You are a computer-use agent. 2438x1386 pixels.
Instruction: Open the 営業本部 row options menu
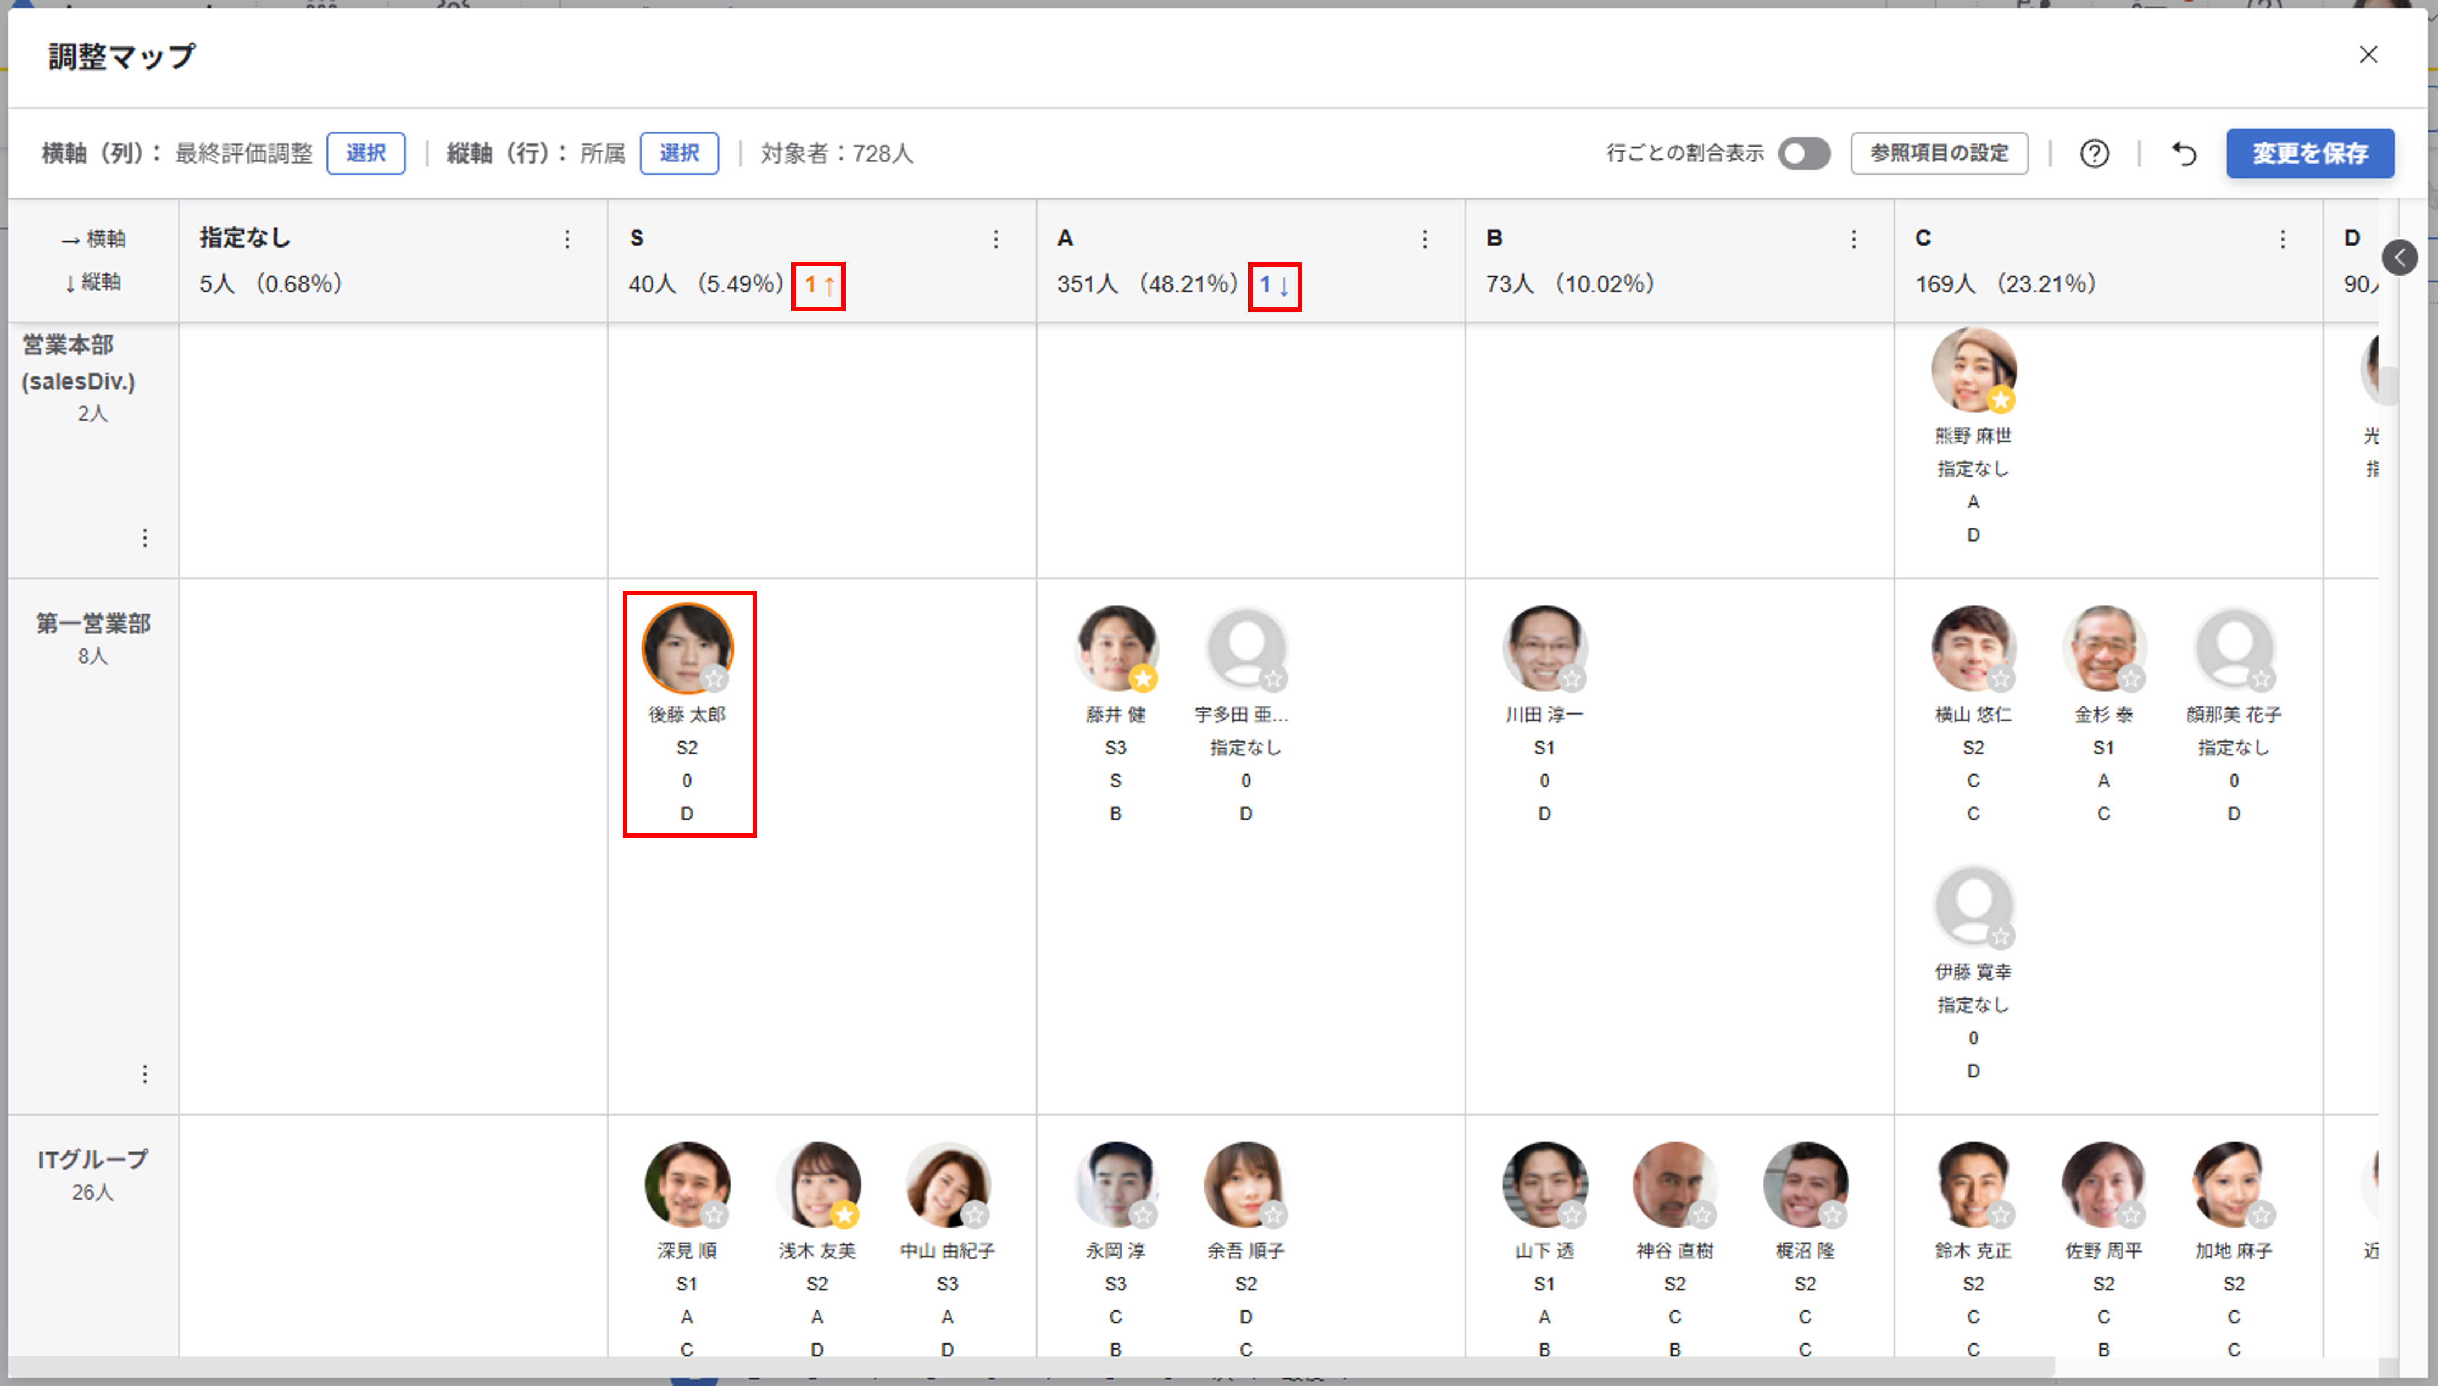coord(144,538)
